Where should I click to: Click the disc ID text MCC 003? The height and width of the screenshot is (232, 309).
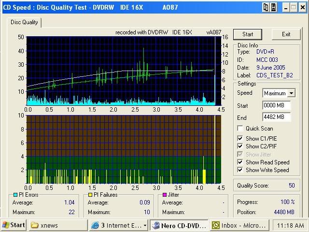(x=267, y=60)
